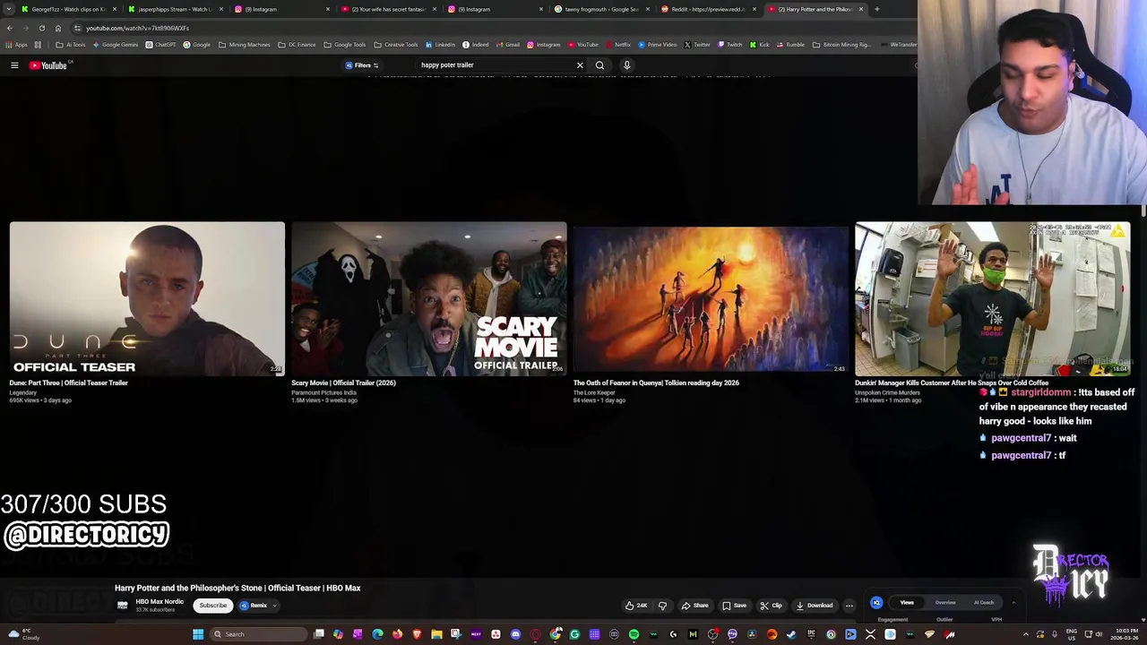This screenshot has height=645, width=1147.
Task: Open the 'Your wife has secret fantasies' tab
Action: tap(388, 9)
